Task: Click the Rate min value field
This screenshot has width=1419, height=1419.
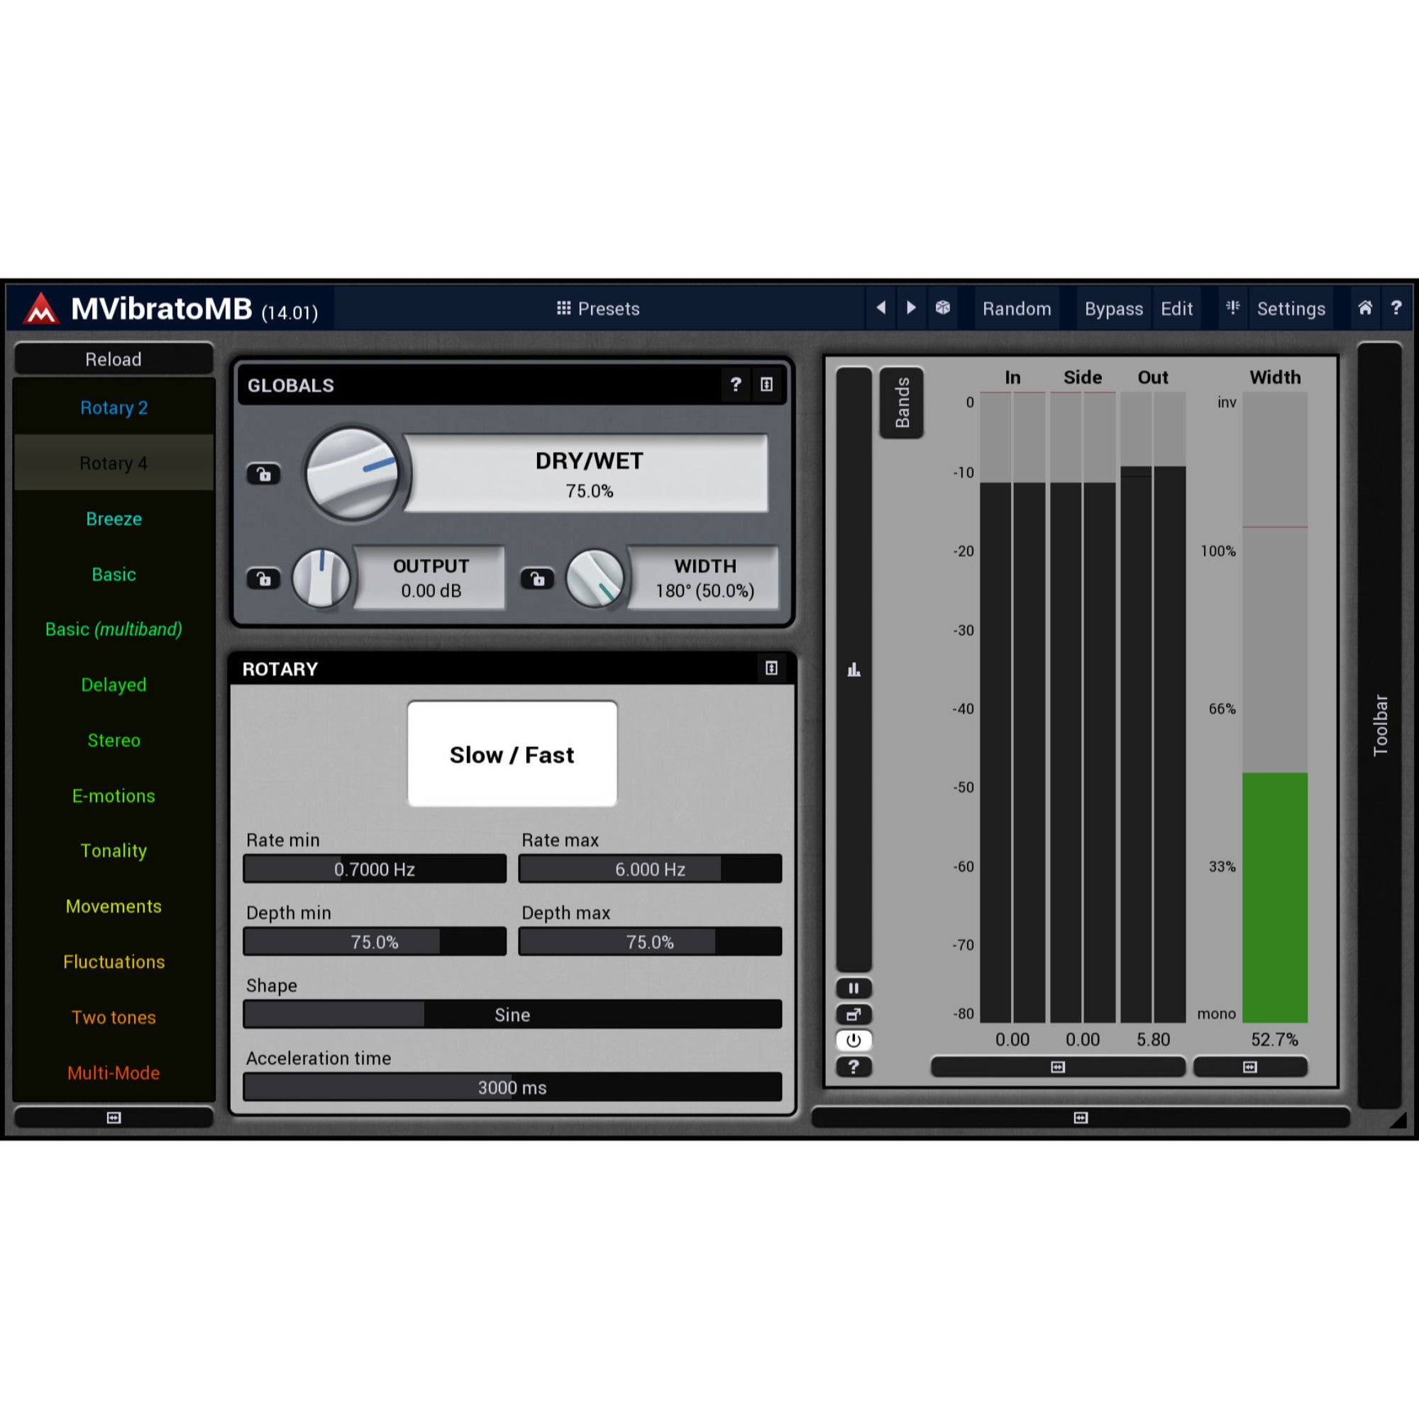Action: tap(375, 869)
